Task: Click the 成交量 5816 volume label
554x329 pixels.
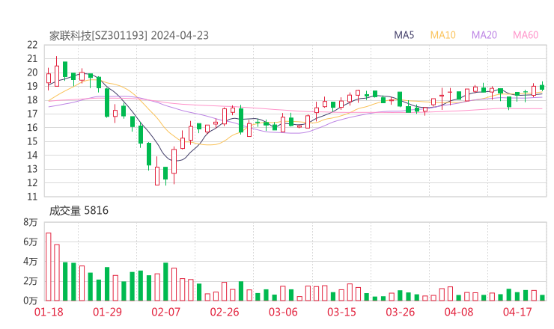Action: 79,211
